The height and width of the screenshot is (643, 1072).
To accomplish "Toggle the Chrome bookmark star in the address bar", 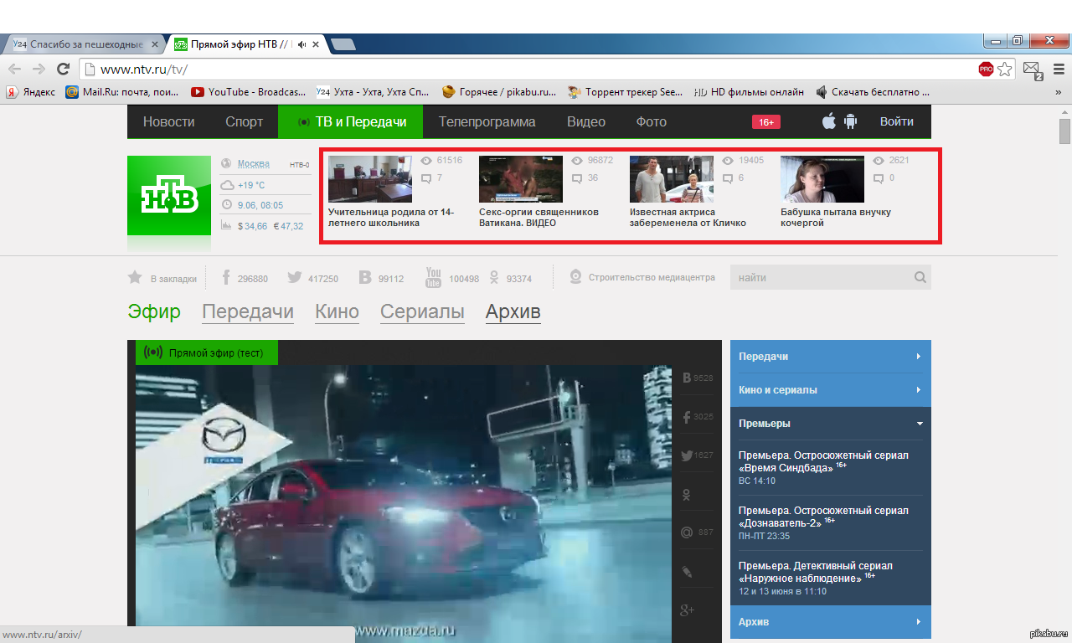I will click(x=1004, y=69).
